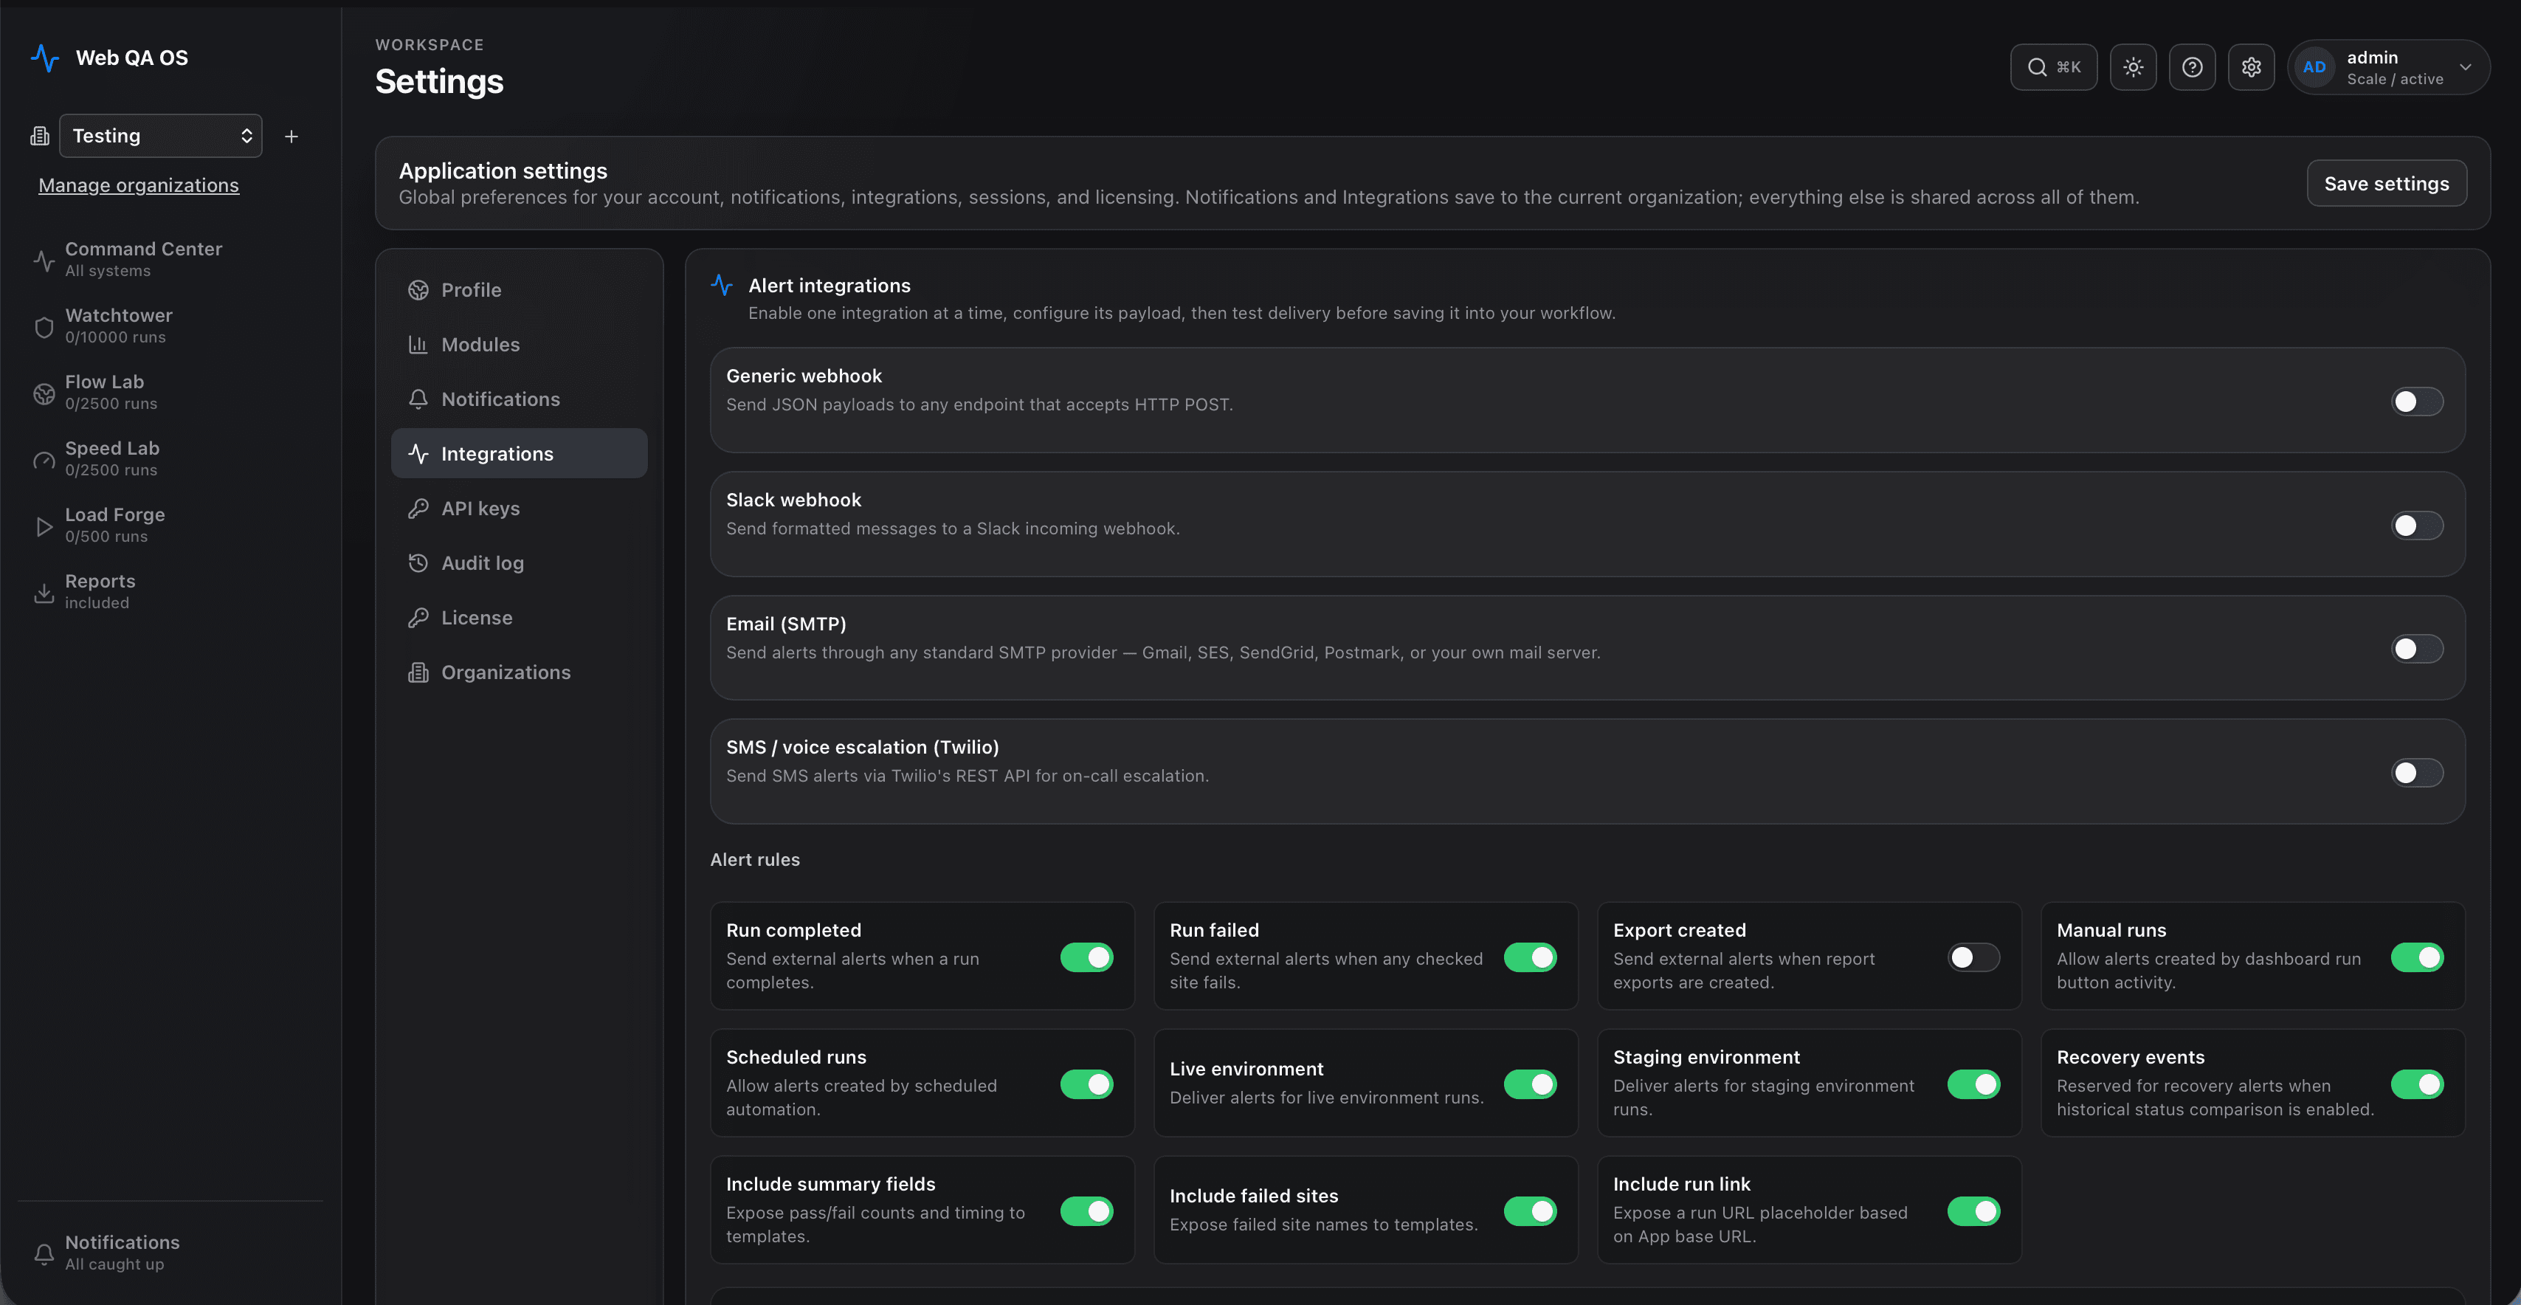Click the Modules bar chart icon

coord(418,345)
